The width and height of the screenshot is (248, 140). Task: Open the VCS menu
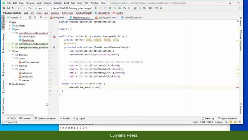point(86,3)
